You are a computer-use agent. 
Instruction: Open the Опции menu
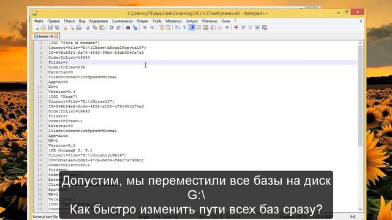click(143, 21)
